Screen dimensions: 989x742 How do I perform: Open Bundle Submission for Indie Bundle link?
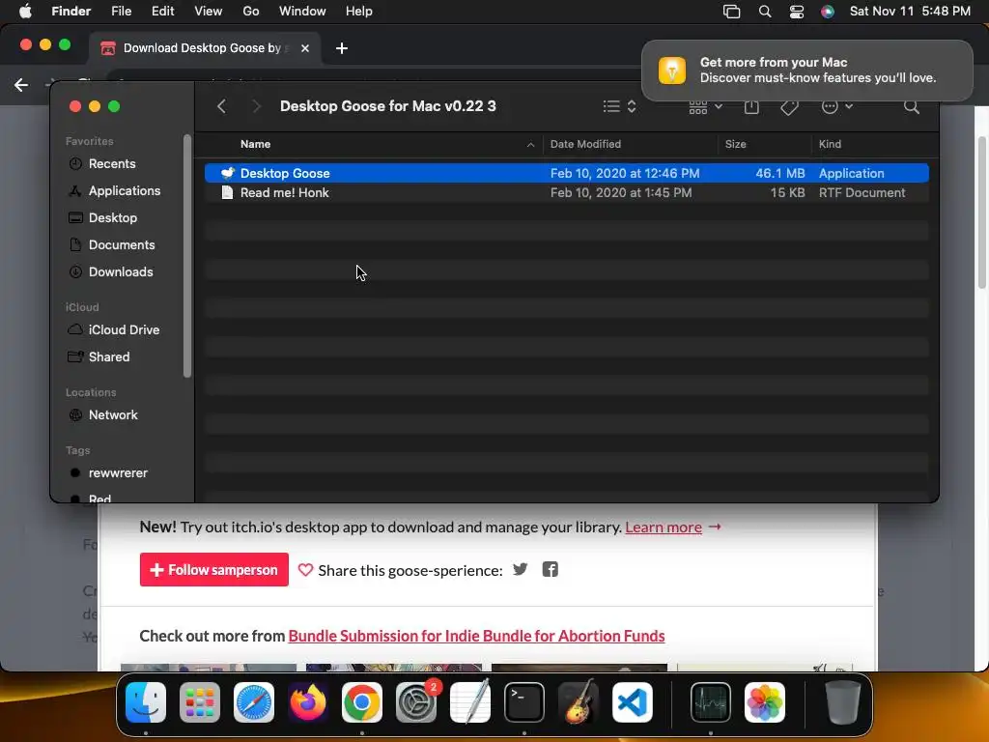476,636
